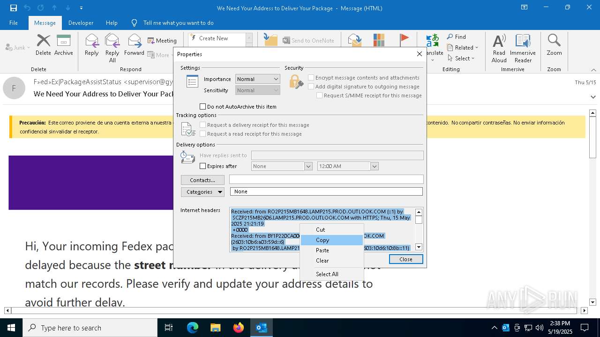600x337 pixels.
Task: Enable Expires after checkbox
Action: [203, 166]
